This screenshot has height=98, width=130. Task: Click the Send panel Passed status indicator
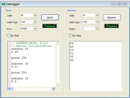tap(50, 26)
